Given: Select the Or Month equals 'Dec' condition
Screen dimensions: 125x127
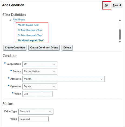Looking at the screenshot, I should (31, 40).
